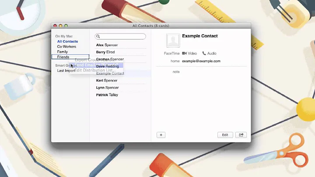Select All Contacts in the sidebar
This screenshot has height=177, width=315.
coord(67,42)
